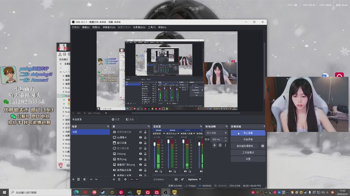Open the mixer Options dropdown

194,179
